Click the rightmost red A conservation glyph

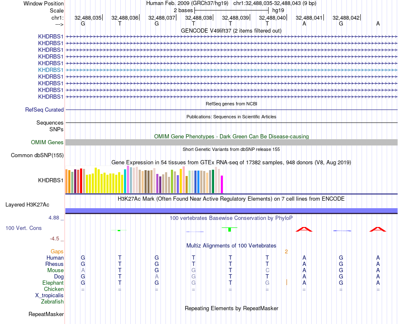pyautogui.click(x=378, y=229)
